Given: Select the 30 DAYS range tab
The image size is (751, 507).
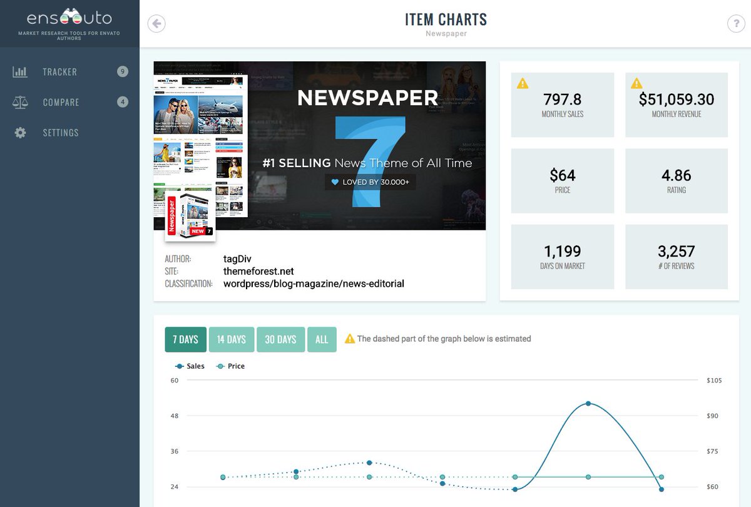Looking at the screenshot, I should 281,339.
